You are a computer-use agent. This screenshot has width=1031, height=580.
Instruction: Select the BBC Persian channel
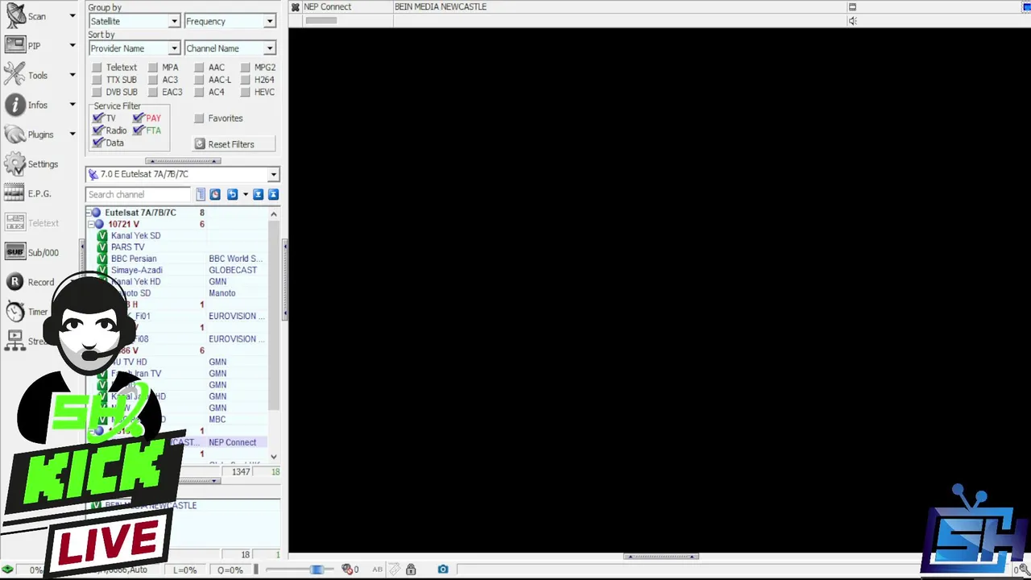click(x=134, y=259)
